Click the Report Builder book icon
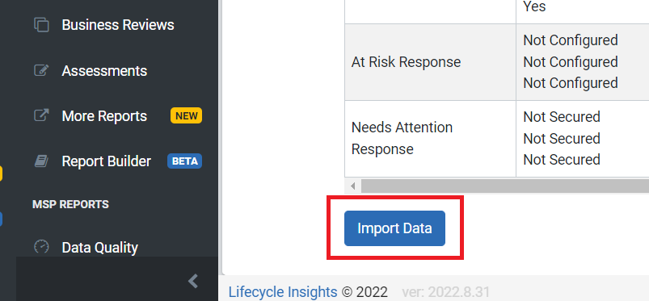This screenshot has height=301, width=649. 41,161
